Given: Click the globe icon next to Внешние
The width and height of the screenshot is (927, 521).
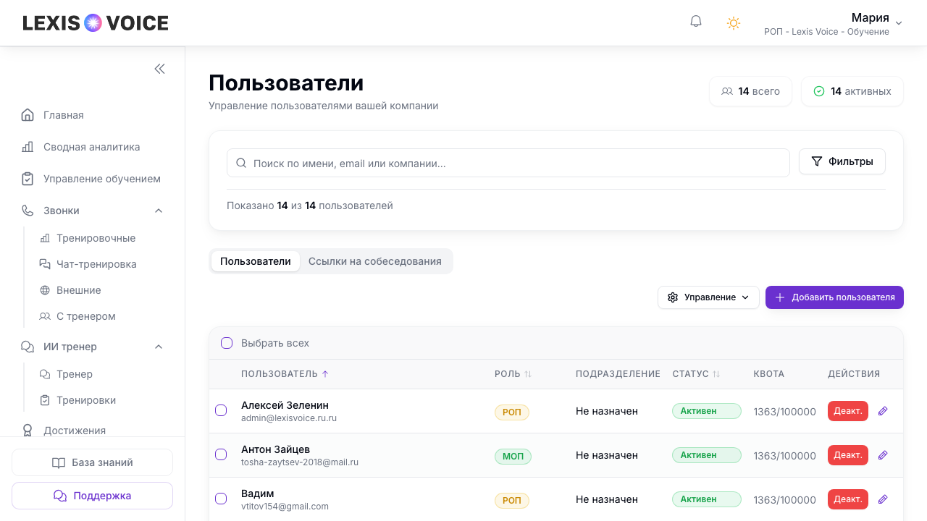Looking at the screenshot, I should pyautogui.click(x=45, y=290).
